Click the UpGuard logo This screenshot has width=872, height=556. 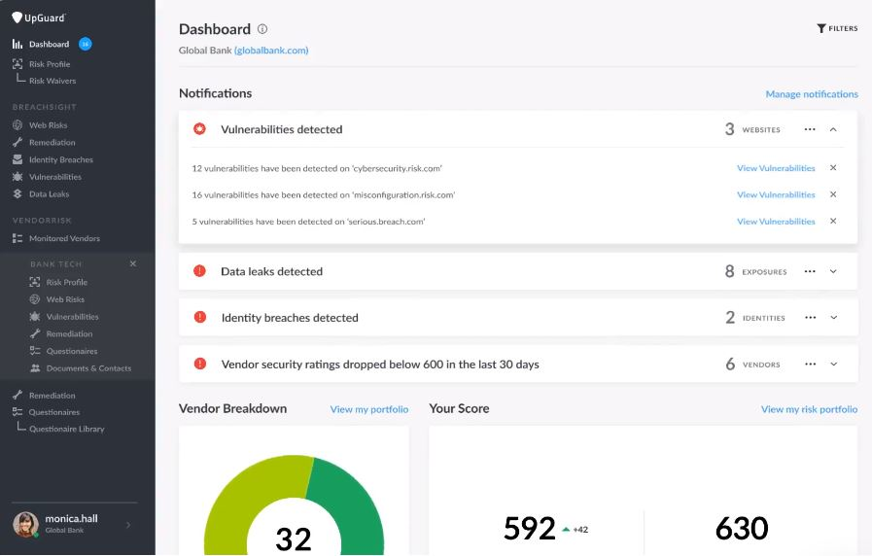(38, 17)
